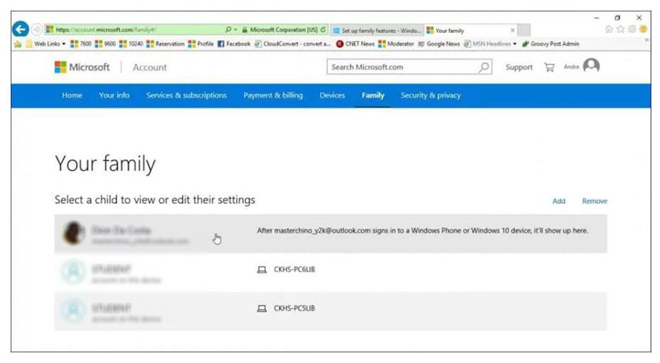Click the search magnifier in Microsoft.com box
This screenshot has height=363, width=660.
tap(484, 67)
